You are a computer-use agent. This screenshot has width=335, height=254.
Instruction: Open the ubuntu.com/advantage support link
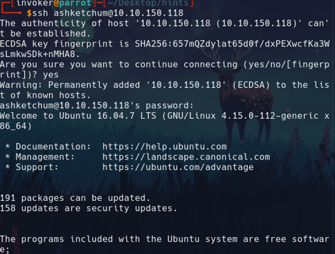(x=178, y=167)
